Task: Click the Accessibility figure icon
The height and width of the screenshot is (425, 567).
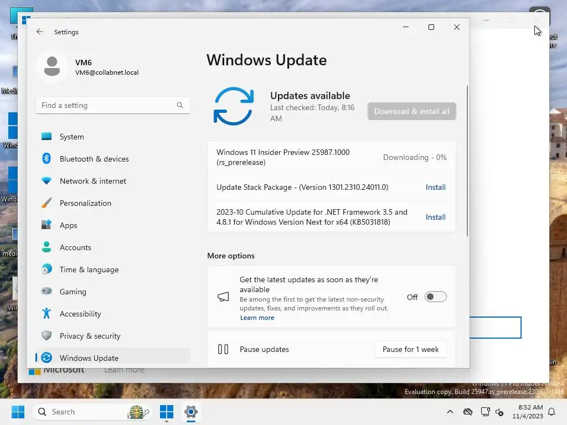Action: click(x=47, y=313)
